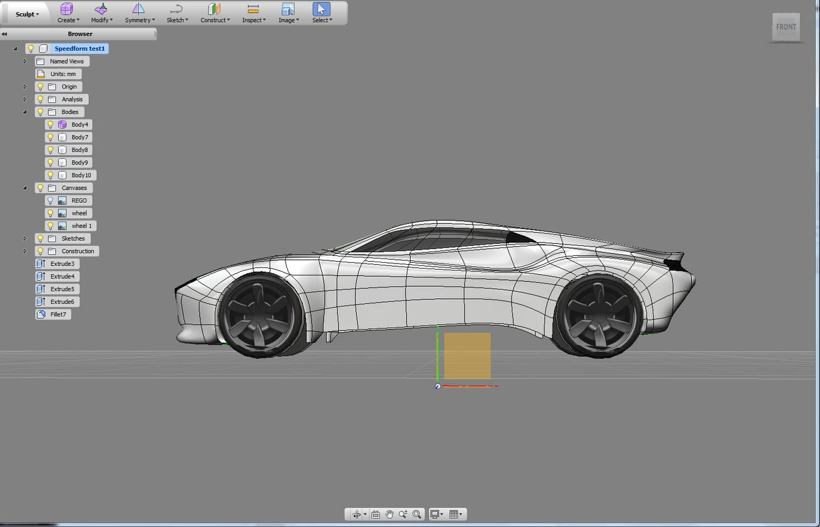Collapse the Bodies folder
820x527 pixels.
(x=25, y=112)
